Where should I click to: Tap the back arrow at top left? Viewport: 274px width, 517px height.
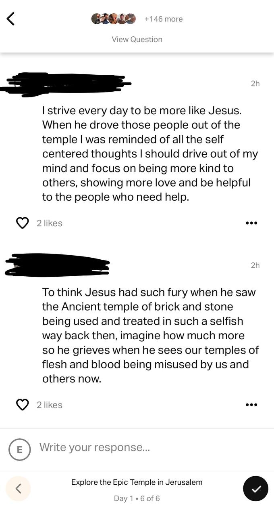click(11, 19)
